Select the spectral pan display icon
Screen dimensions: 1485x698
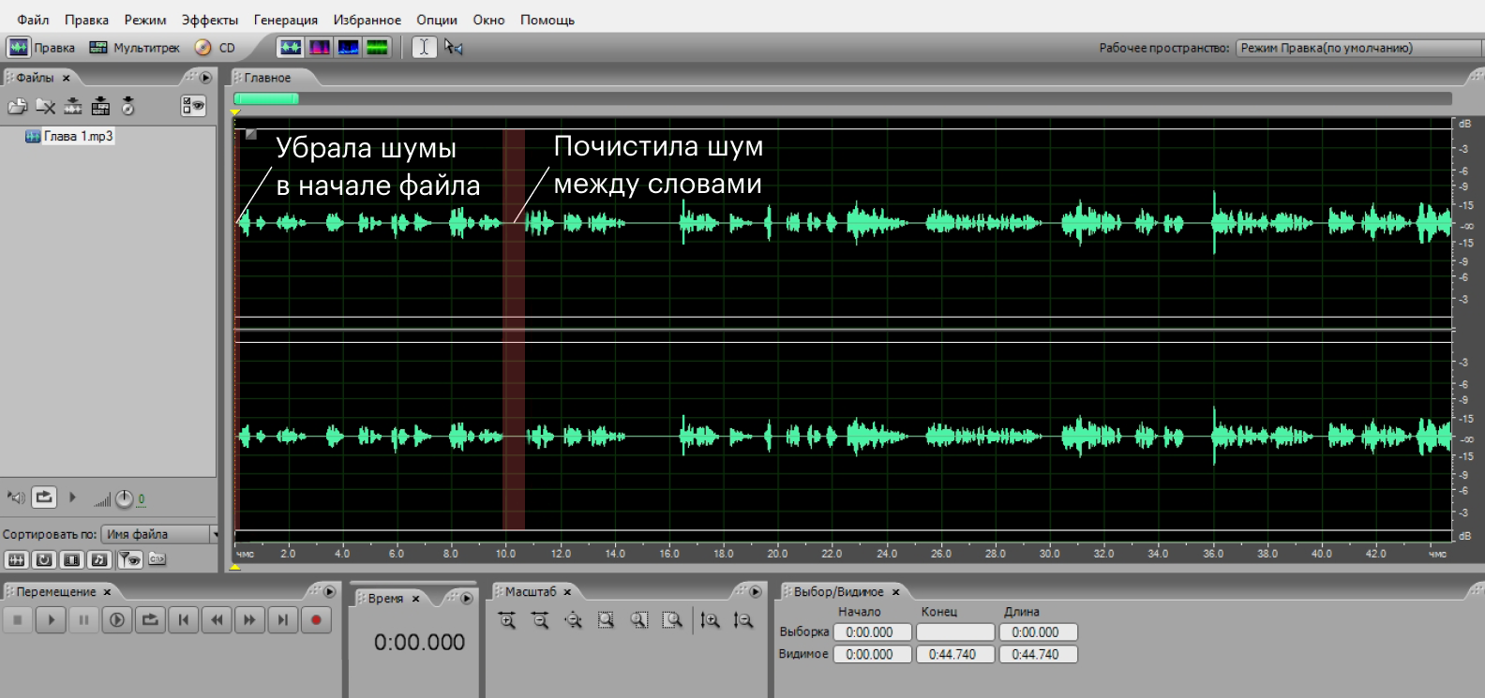point(349,47)
